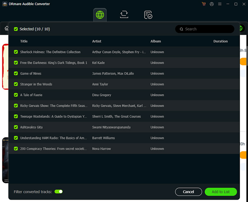
Task: Click the Artist column header
Action: pyautogui.click(x=97, y=41)
